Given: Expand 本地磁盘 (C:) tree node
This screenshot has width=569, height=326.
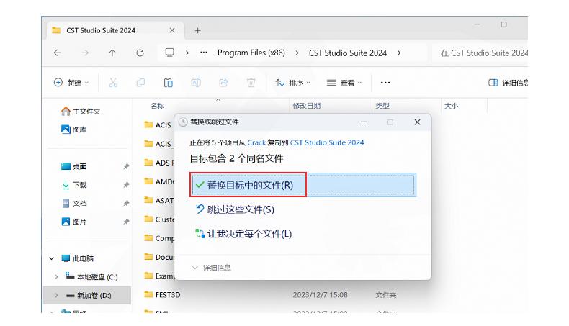Looking at the screenshot, I should (x=56, y=277).
